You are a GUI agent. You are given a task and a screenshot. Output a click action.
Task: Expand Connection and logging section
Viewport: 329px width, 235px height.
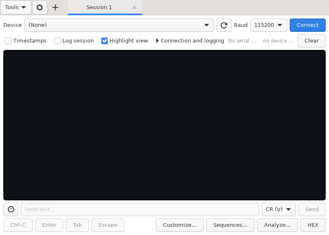point(190,40)
